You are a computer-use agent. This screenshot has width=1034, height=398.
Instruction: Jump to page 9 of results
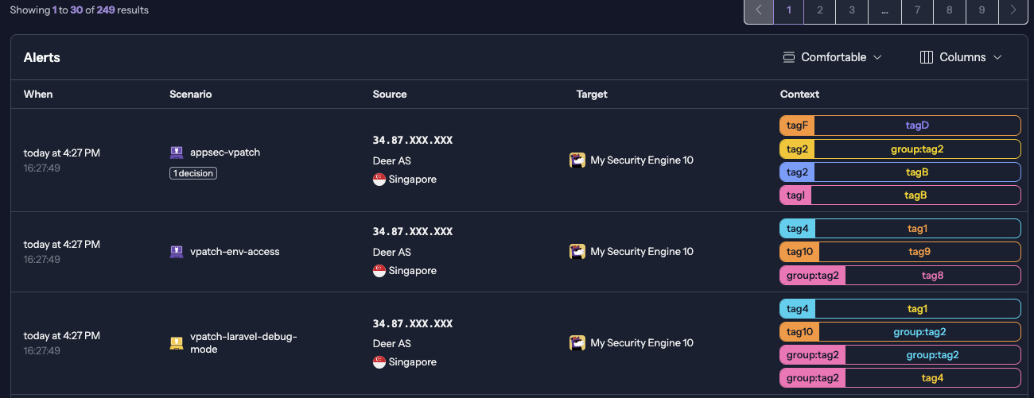point(982,10)
